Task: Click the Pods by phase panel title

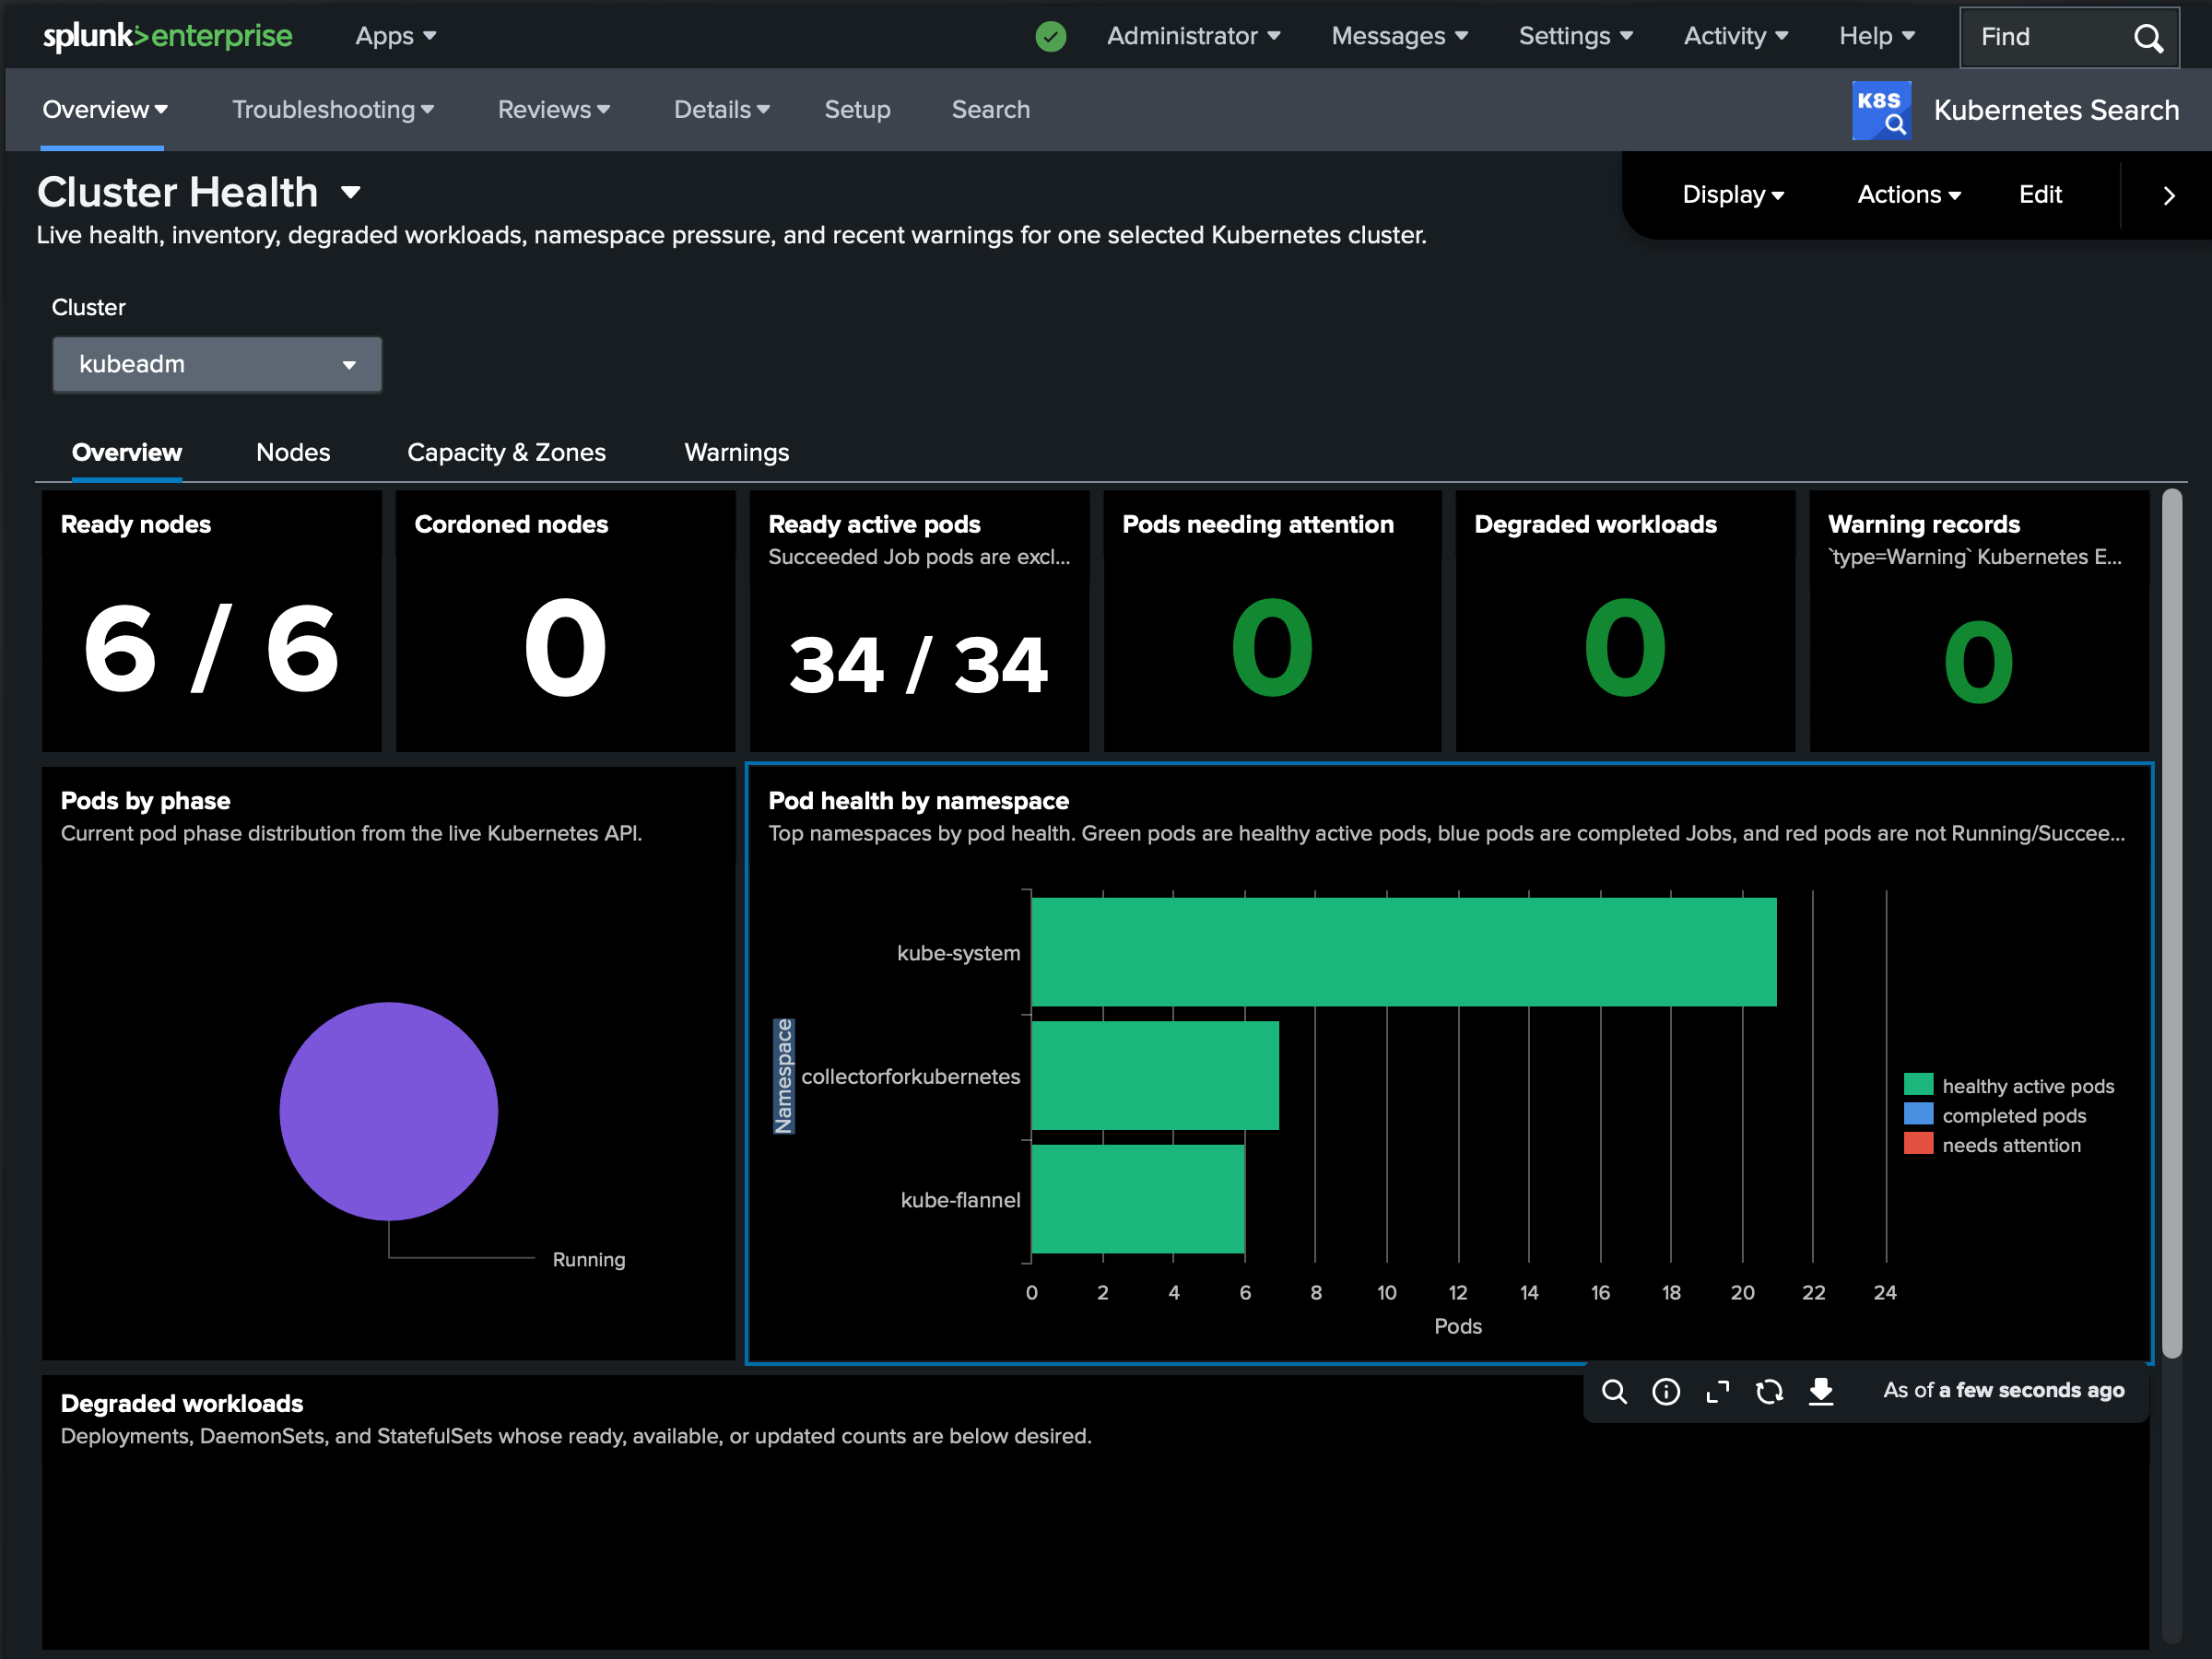Action: click(145, 801)
